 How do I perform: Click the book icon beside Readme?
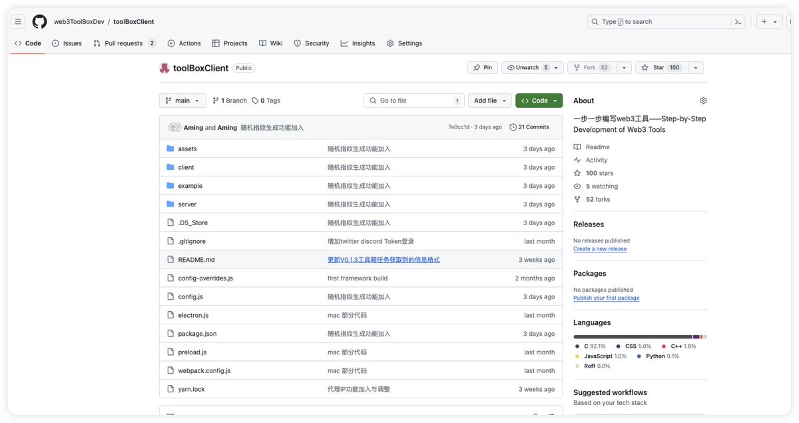pos(577,147)
